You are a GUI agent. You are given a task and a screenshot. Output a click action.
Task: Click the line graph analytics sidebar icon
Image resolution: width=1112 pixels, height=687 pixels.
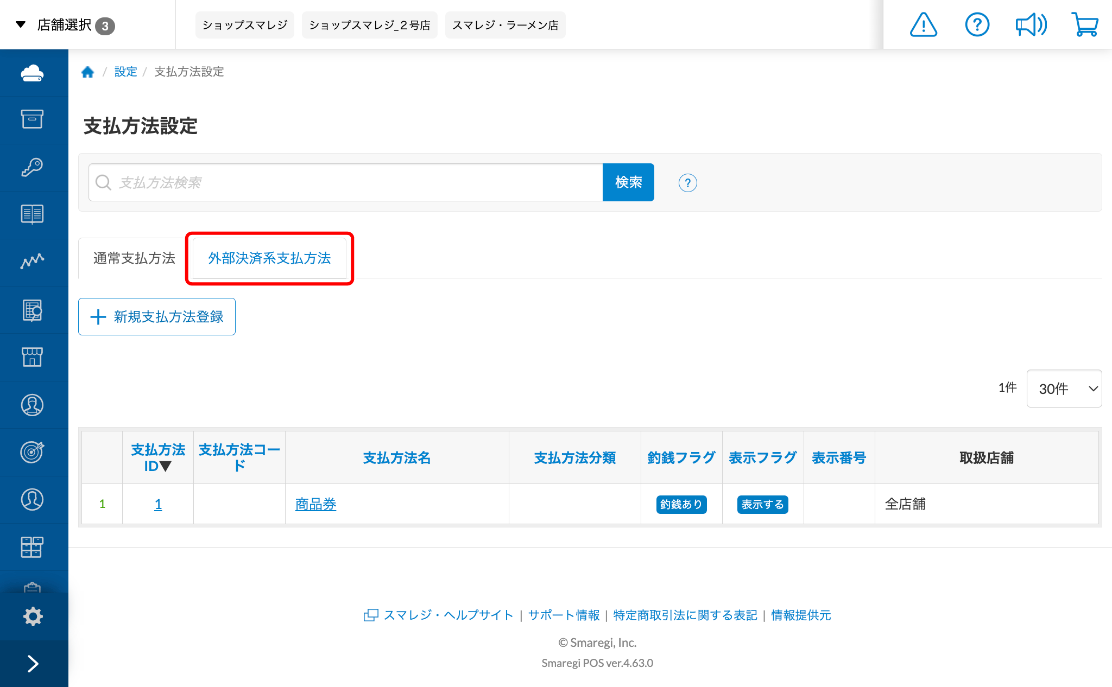click(33, 262)
